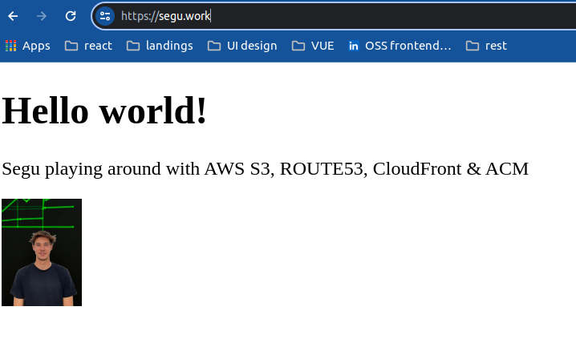Click the folder icon beside landings
The width and height of the screenshot is (576, 339).
[133, 46]
